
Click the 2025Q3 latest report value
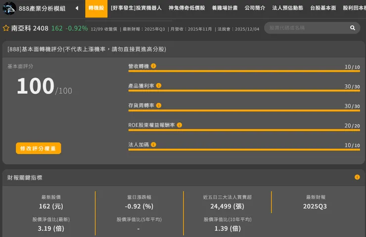point(315,206)
